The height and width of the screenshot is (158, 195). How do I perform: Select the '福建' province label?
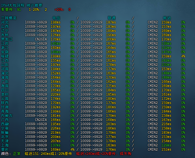(x=5, y=56)
